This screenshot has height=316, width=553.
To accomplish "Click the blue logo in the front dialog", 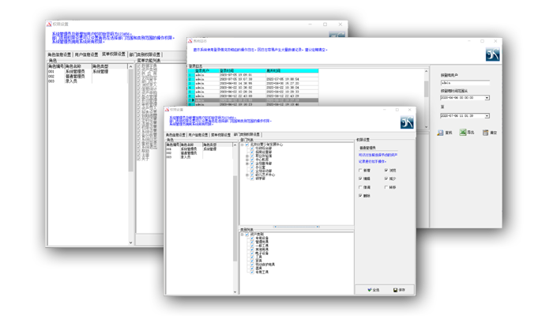I will pos(406,122).
